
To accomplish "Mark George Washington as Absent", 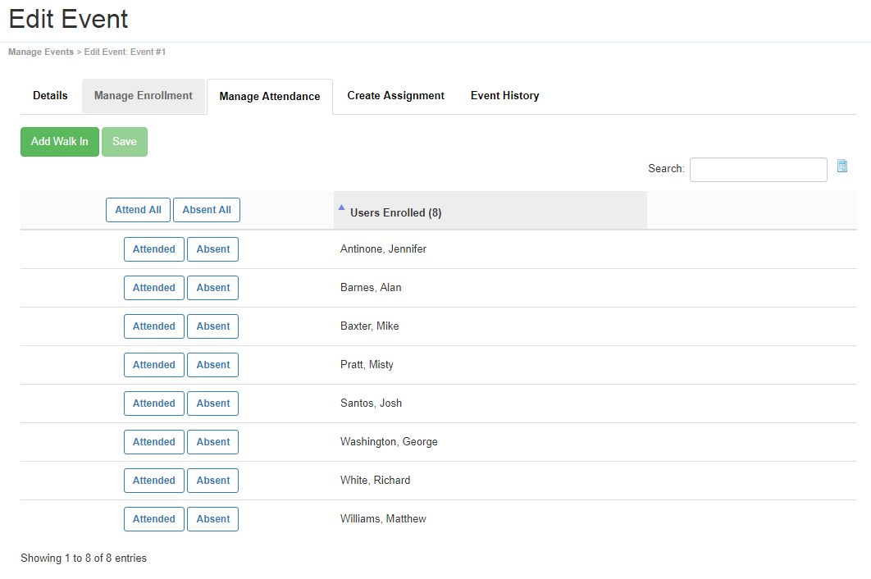I will pyautogui.click(x=212, y=442).
